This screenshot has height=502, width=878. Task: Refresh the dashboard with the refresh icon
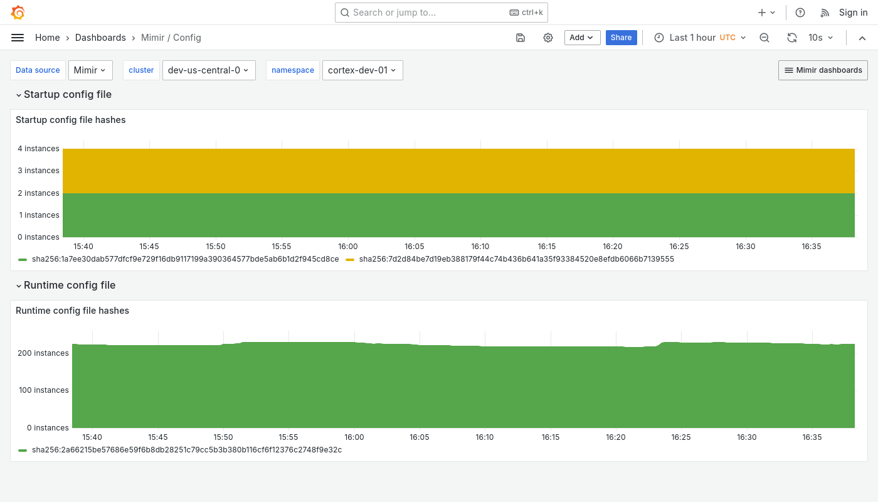792,38
